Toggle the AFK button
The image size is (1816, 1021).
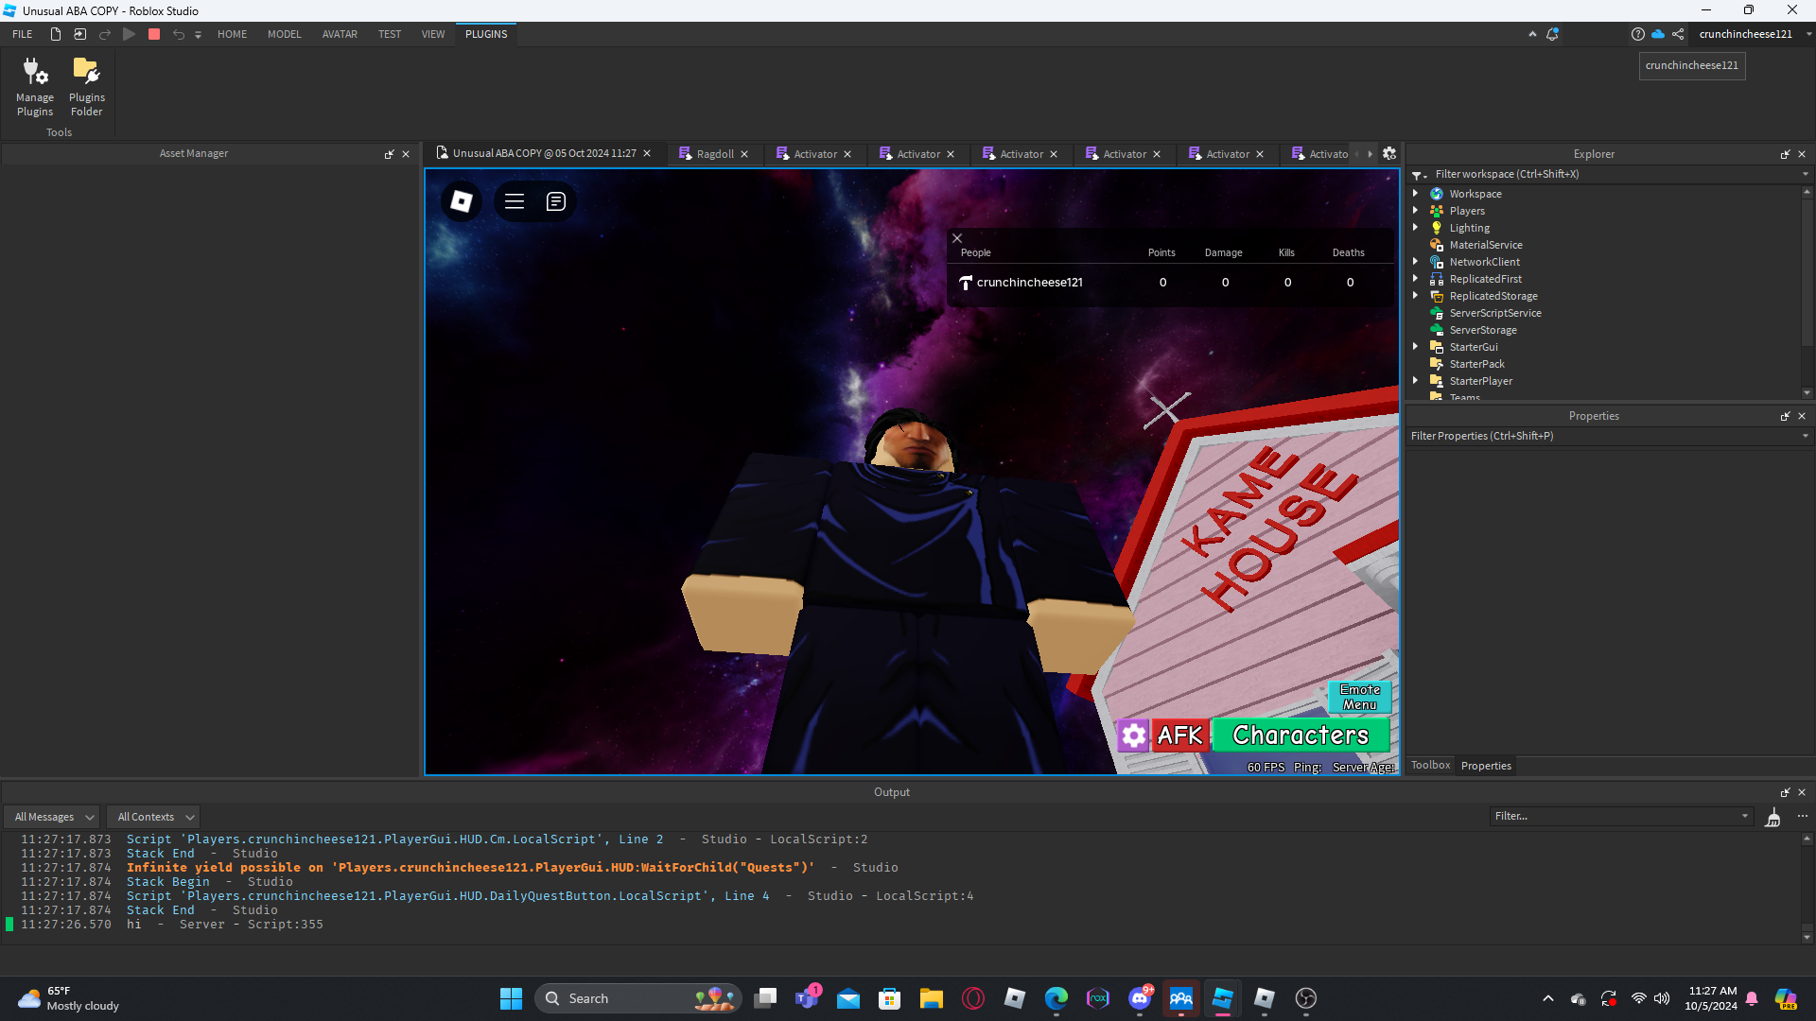(x=1179, y=735)
